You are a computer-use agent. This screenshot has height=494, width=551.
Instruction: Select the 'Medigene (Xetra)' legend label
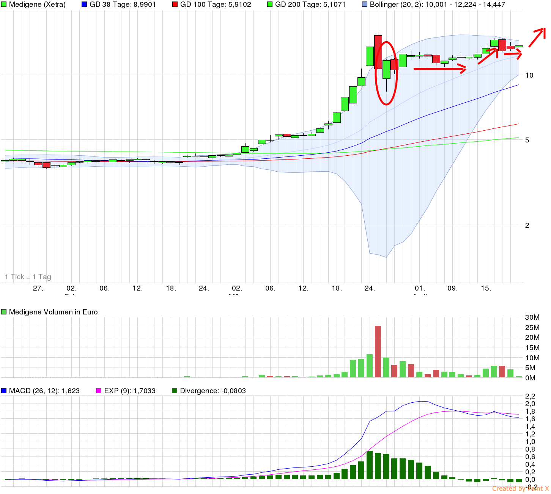point(37,5)
